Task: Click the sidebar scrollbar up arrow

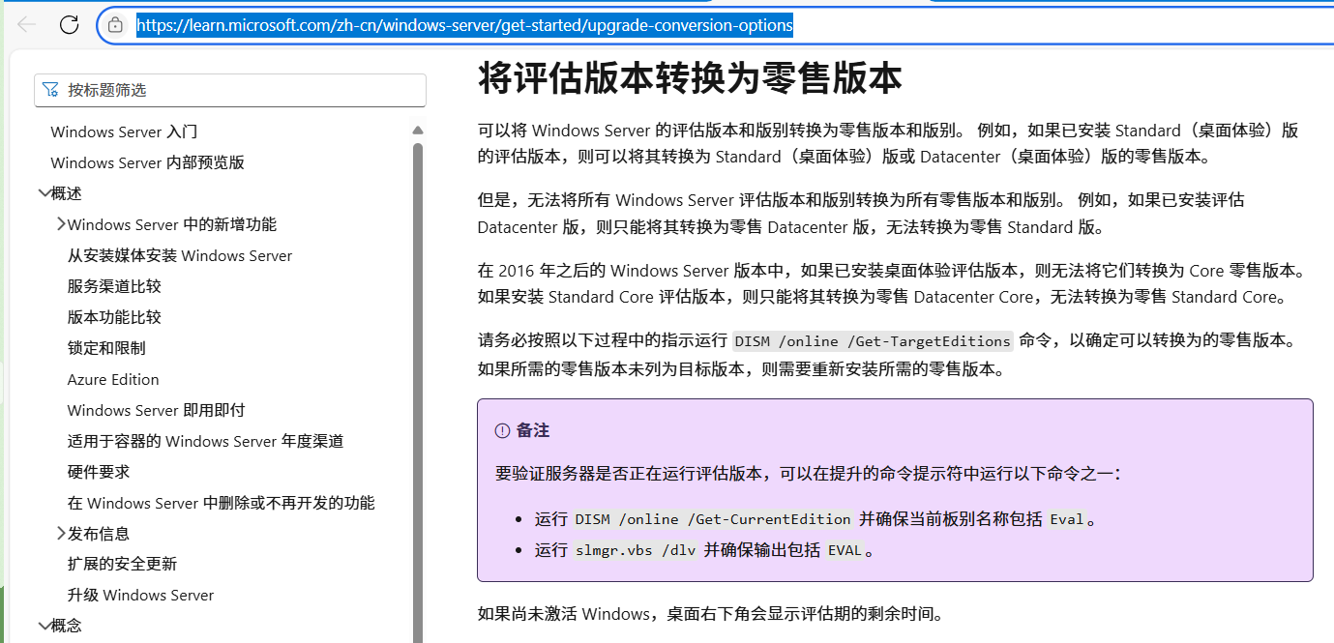Action: pos(418,130)
